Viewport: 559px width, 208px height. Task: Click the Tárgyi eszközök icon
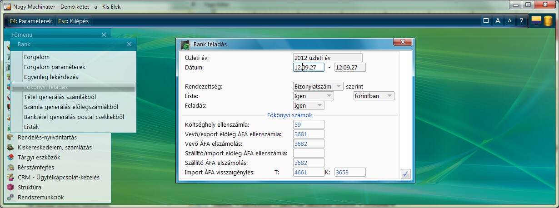11,157
